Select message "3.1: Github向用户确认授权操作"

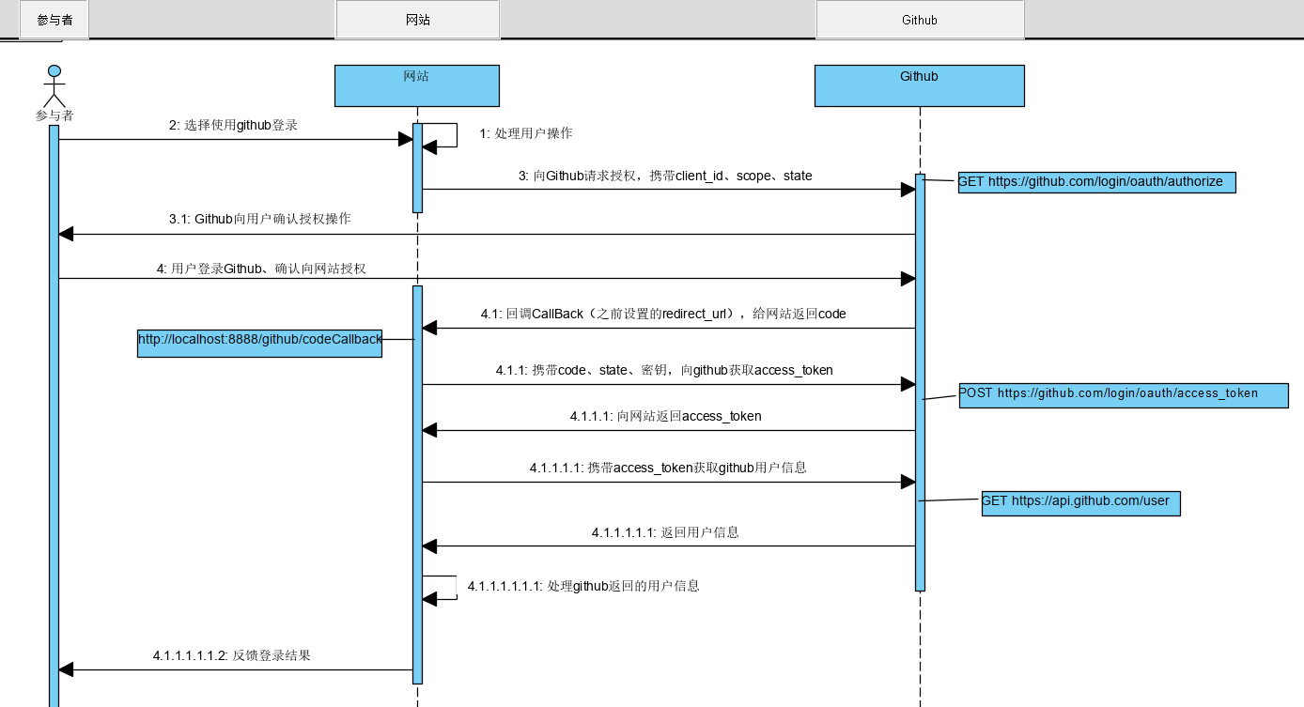coord(260,219)
